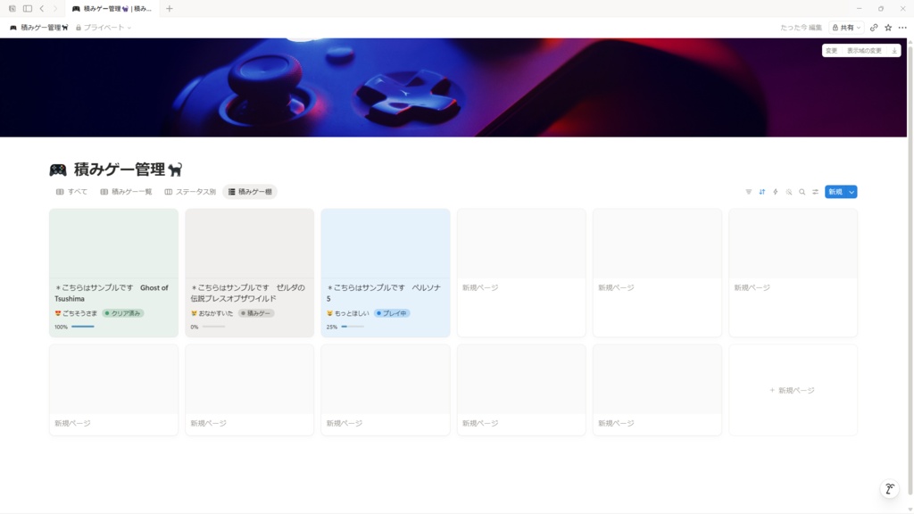This screenshot has width=914, height=514.
Task: Click the blue cover of ペルソナ card
Action: (x=386, y=244)
